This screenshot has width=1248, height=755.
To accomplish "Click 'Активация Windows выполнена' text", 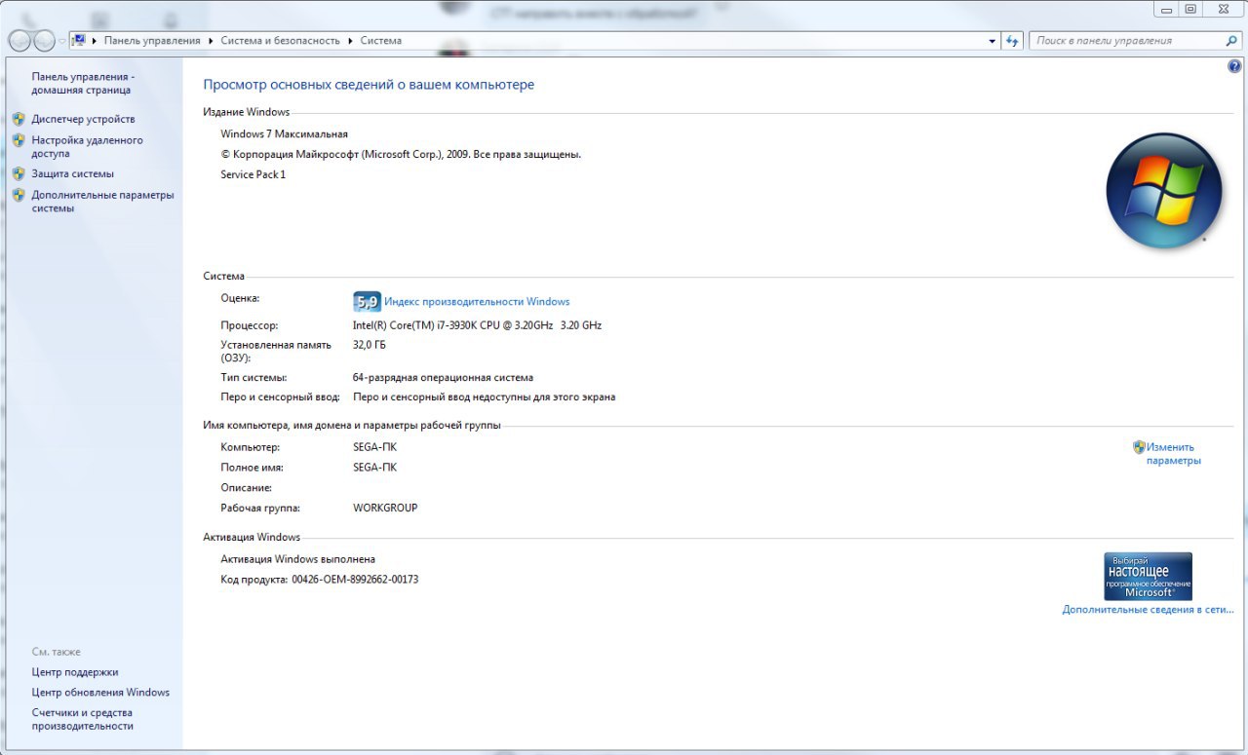I will click(x=297, y=559).
